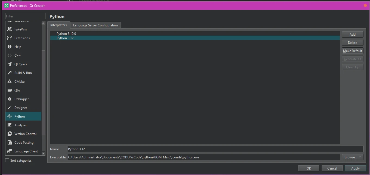
Task: Open C++ settings braces icon
Action: pyautogui.click(x=10, y=56)
